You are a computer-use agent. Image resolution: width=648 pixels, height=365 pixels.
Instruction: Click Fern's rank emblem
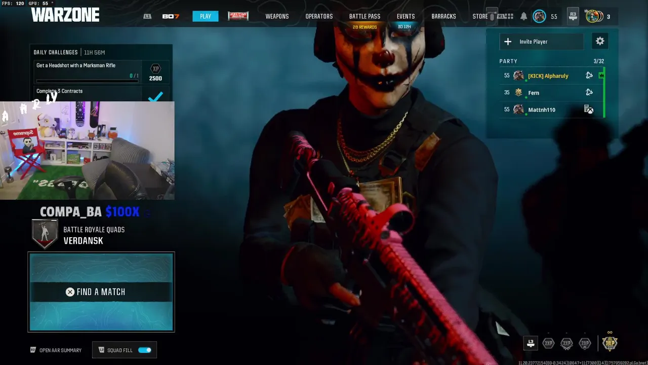click(518, 92)
